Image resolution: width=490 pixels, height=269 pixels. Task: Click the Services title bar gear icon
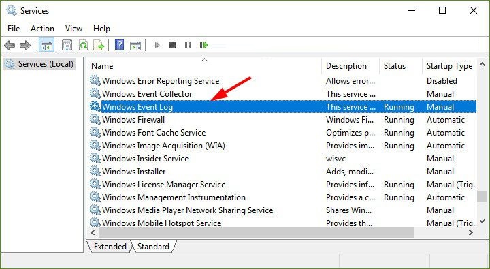pyautogui.click(x=12, y=11)
